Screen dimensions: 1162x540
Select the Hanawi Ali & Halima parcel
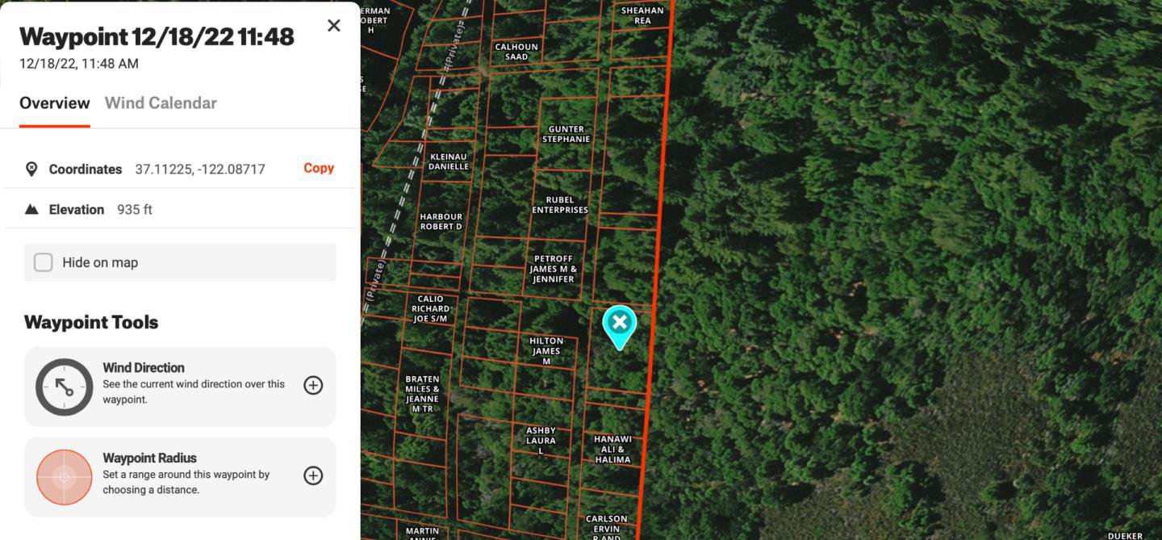612,450
